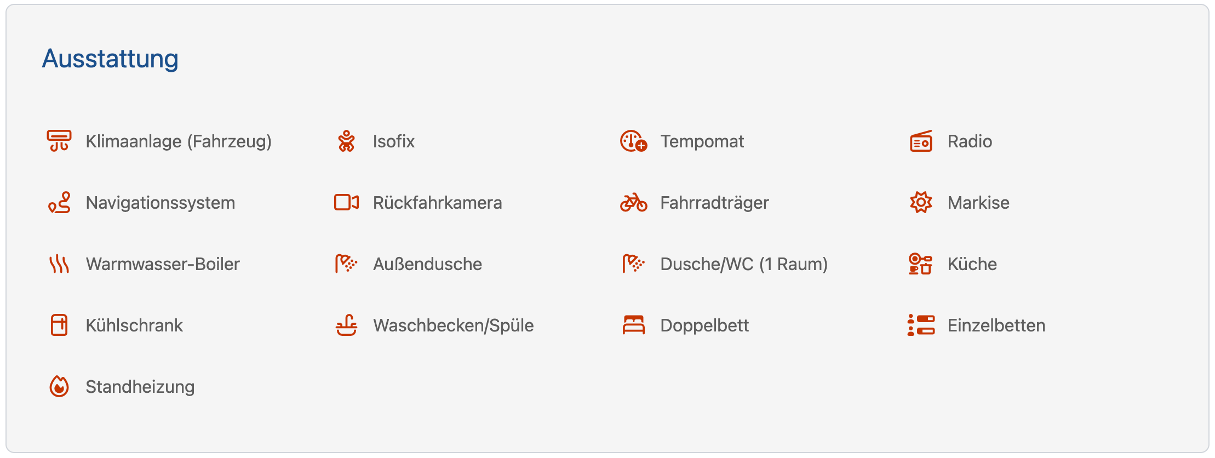Screen dimensions: 1215x458
Task: Click the child seat Isofix icon
Action: tap(346, 141)
